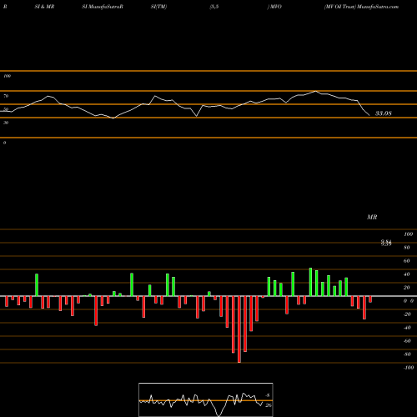417x417 pixels.
Task: Click the tallest green bar near 40
Action: coord(310,282)
